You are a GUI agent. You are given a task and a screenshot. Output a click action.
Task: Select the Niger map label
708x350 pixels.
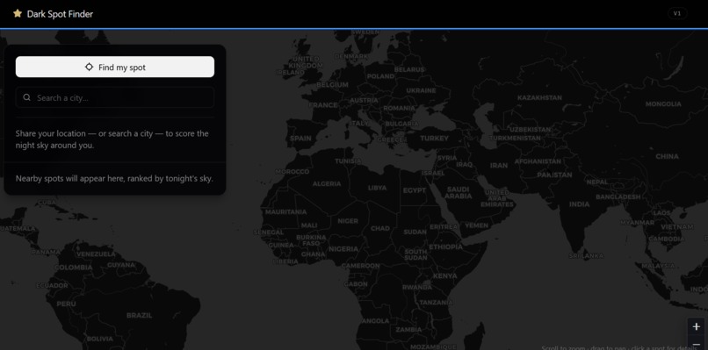point(348,221)
